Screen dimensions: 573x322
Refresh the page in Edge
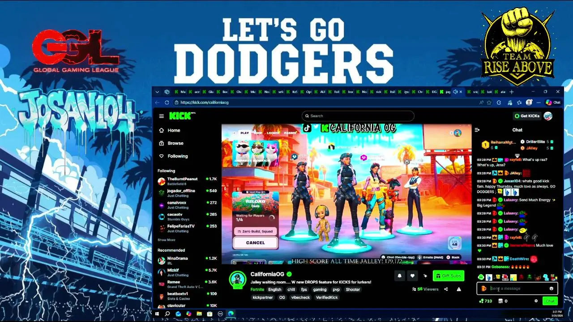click(x=167, y=102)
